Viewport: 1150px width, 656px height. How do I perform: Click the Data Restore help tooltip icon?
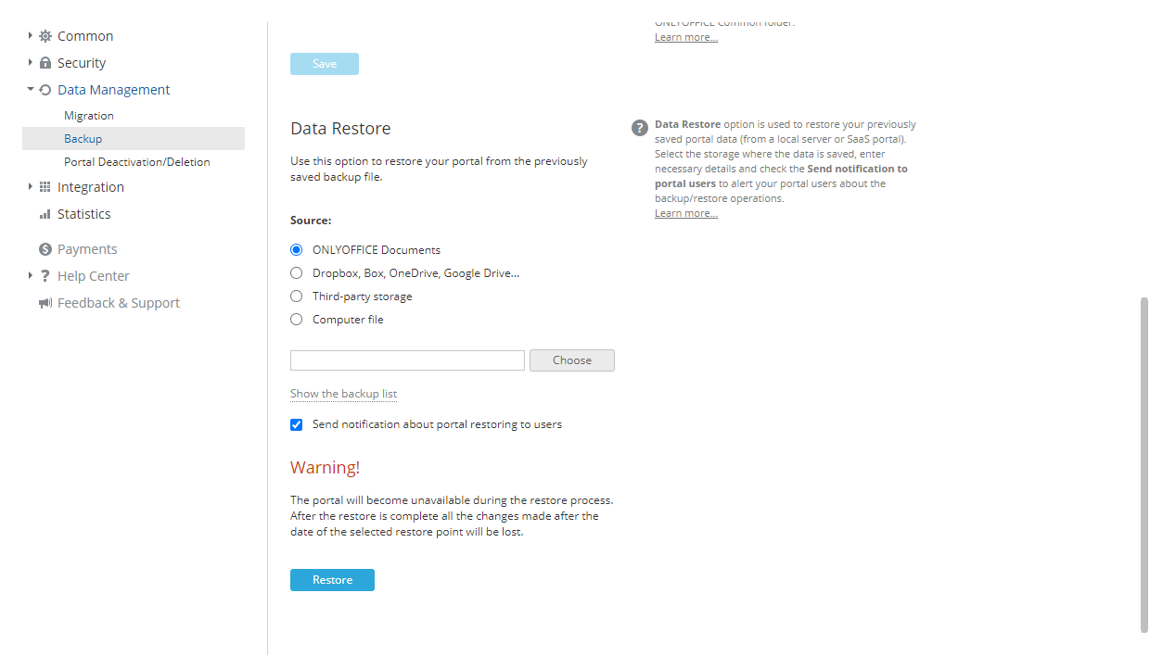point(639,128)
